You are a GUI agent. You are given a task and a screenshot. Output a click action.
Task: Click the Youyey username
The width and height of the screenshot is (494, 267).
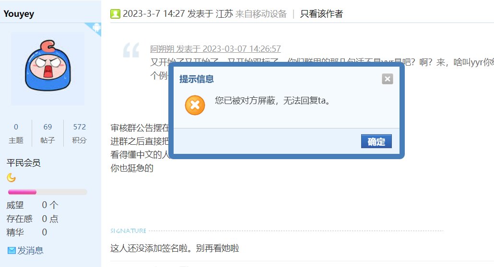[19, 14]
